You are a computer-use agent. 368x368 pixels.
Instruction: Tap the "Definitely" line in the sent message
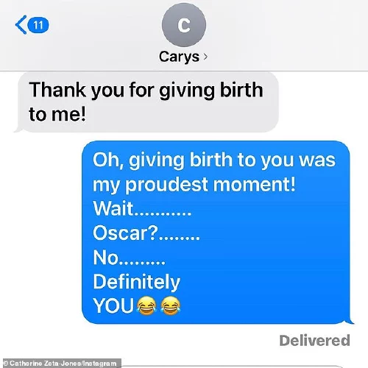[x=137, y=283]
